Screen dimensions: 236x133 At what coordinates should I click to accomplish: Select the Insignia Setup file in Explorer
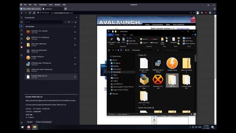tap(172, 64)
